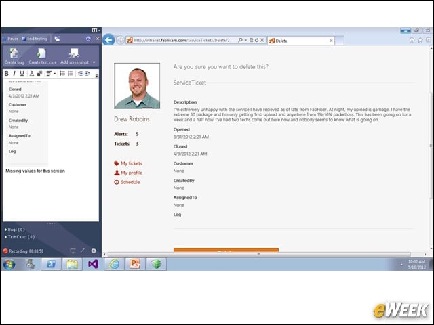Open help in the testing panel
Image resolution: width=434 pixels, height=325 pixels.
88,39
